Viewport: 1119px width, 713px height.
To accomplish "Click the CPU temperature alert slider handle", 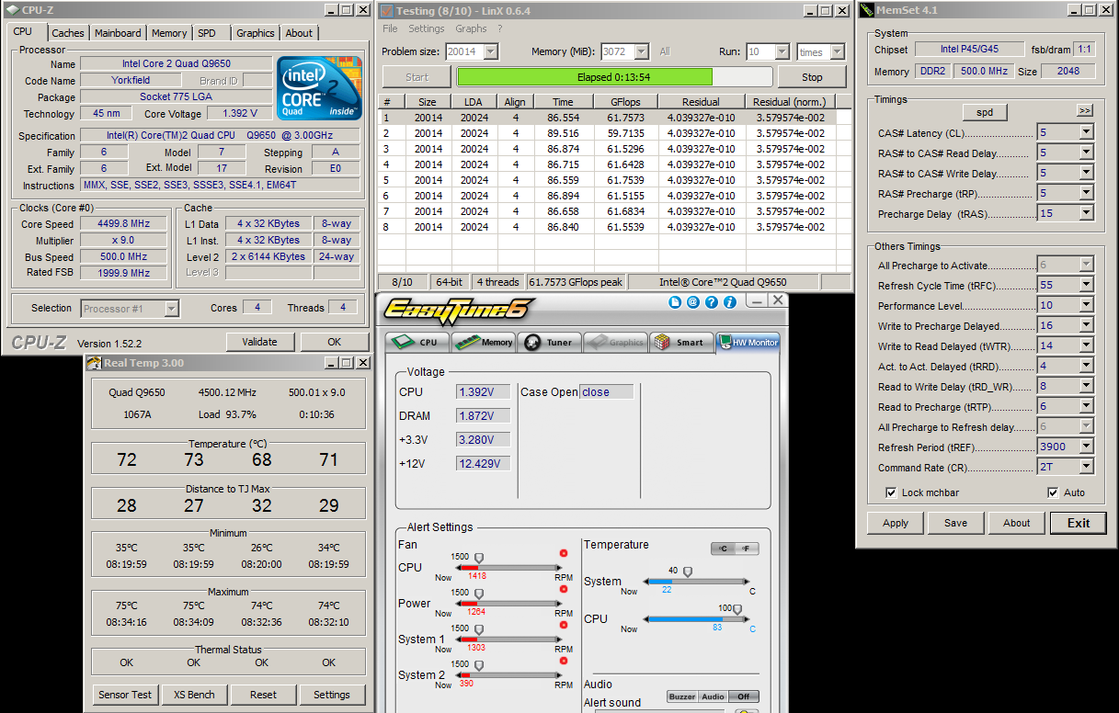I will 736,610.
